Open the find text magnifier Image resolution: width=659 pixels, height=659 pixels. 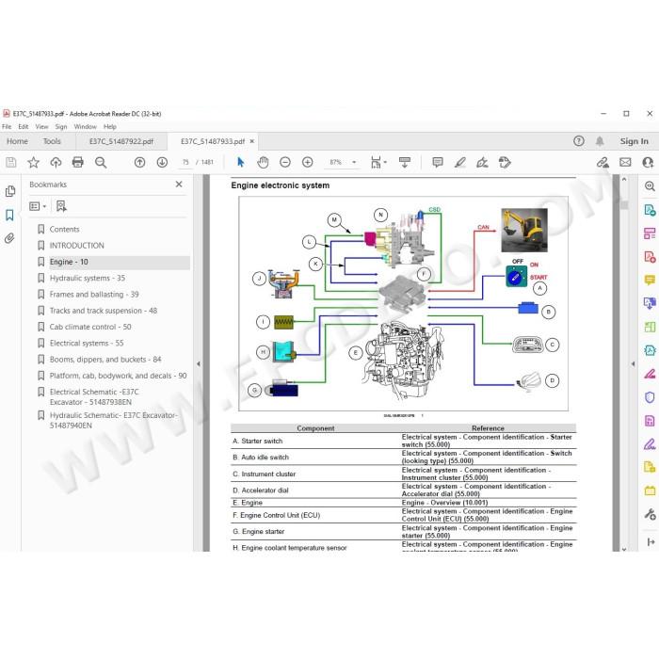[x=101, y=162]
